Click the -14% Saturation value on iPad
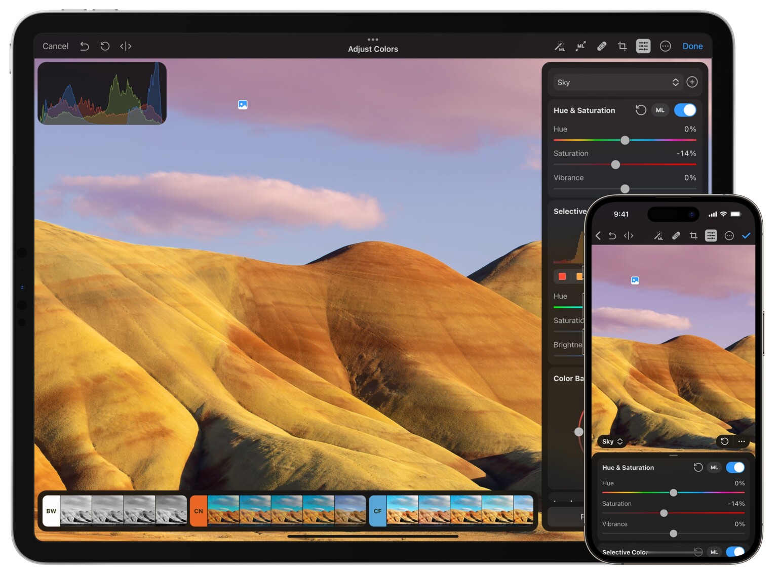Image resolution: width=778 pixels, height=573 pixels. coord(686,153)
